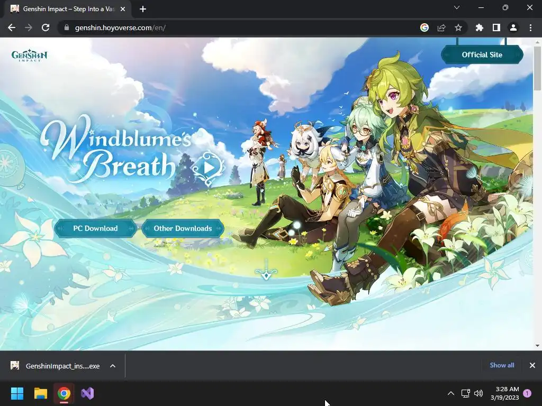Click scrollbar down arrow
This screenshot has height=406, width=542.
(537, 346)
